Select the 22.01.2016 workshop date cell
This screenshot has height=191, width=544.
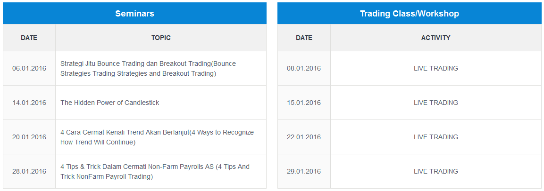[x=304, y=137]
